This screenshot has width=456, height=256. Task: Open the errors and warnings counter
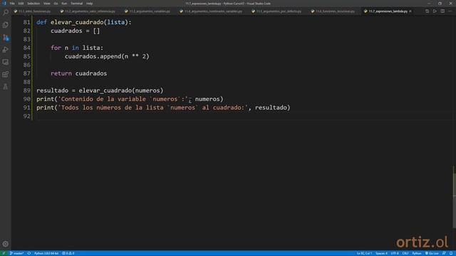tap(68, 253)
